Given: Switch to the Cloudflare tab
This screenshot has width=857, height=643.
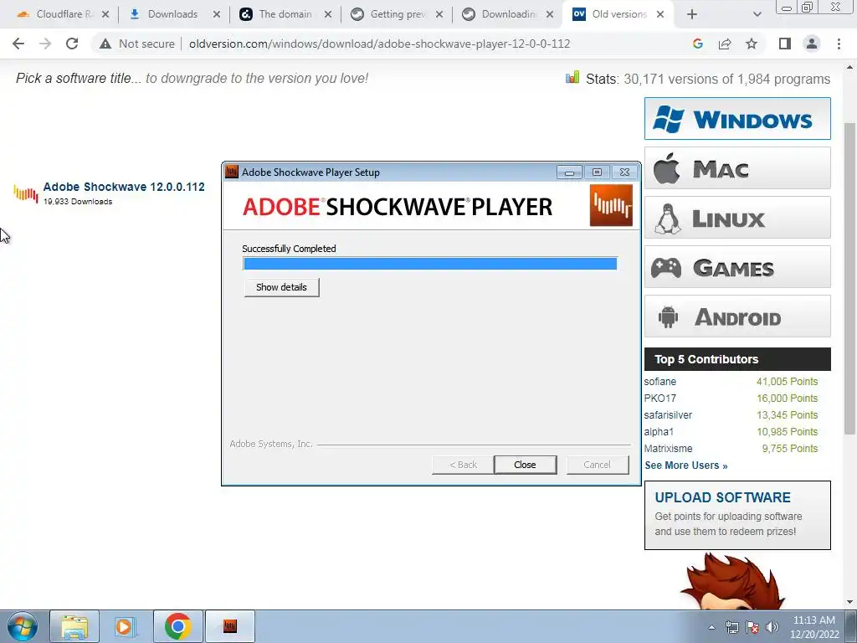Looking at the screenshot, I should coord(54,14).
